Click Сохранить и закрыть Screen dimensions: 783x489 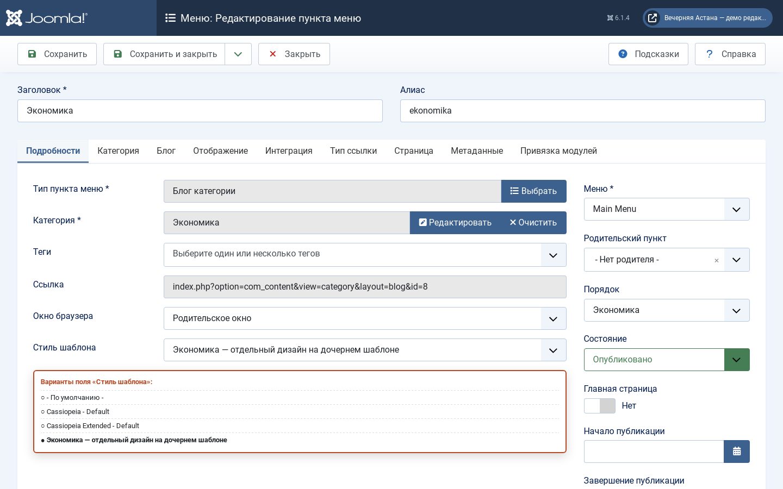tap(164, 54)
